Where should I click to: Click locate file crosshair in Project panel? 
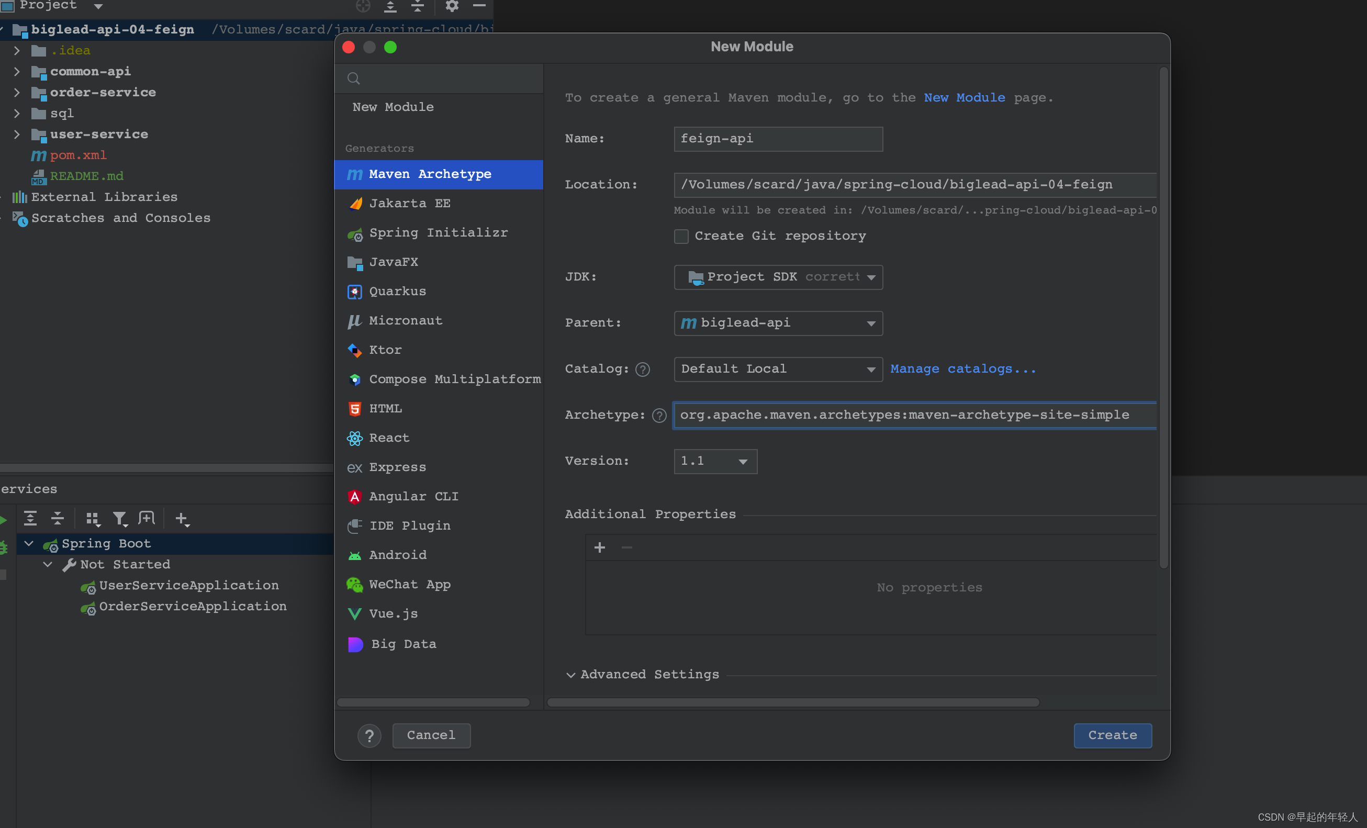coord(363,6)
